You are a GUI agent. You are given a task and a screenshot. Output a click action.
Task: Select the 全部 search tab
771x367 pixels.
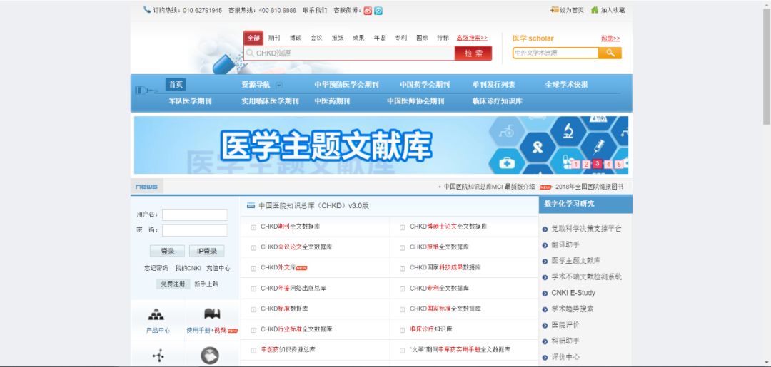253,38
